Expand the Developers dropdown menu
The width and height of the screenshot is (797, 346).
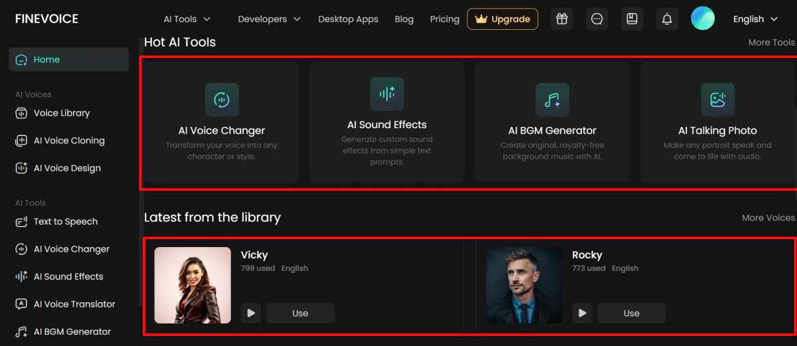[x=269, y=19]
